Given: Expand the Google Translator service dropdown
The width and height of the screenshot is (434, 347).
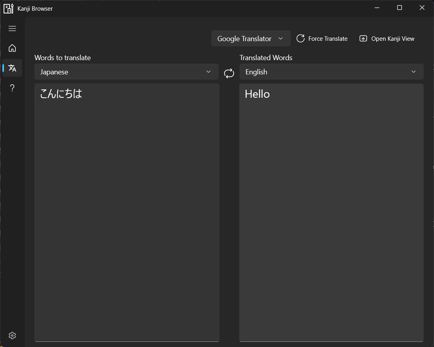Looking at the screenshot, I should [251, 38].
